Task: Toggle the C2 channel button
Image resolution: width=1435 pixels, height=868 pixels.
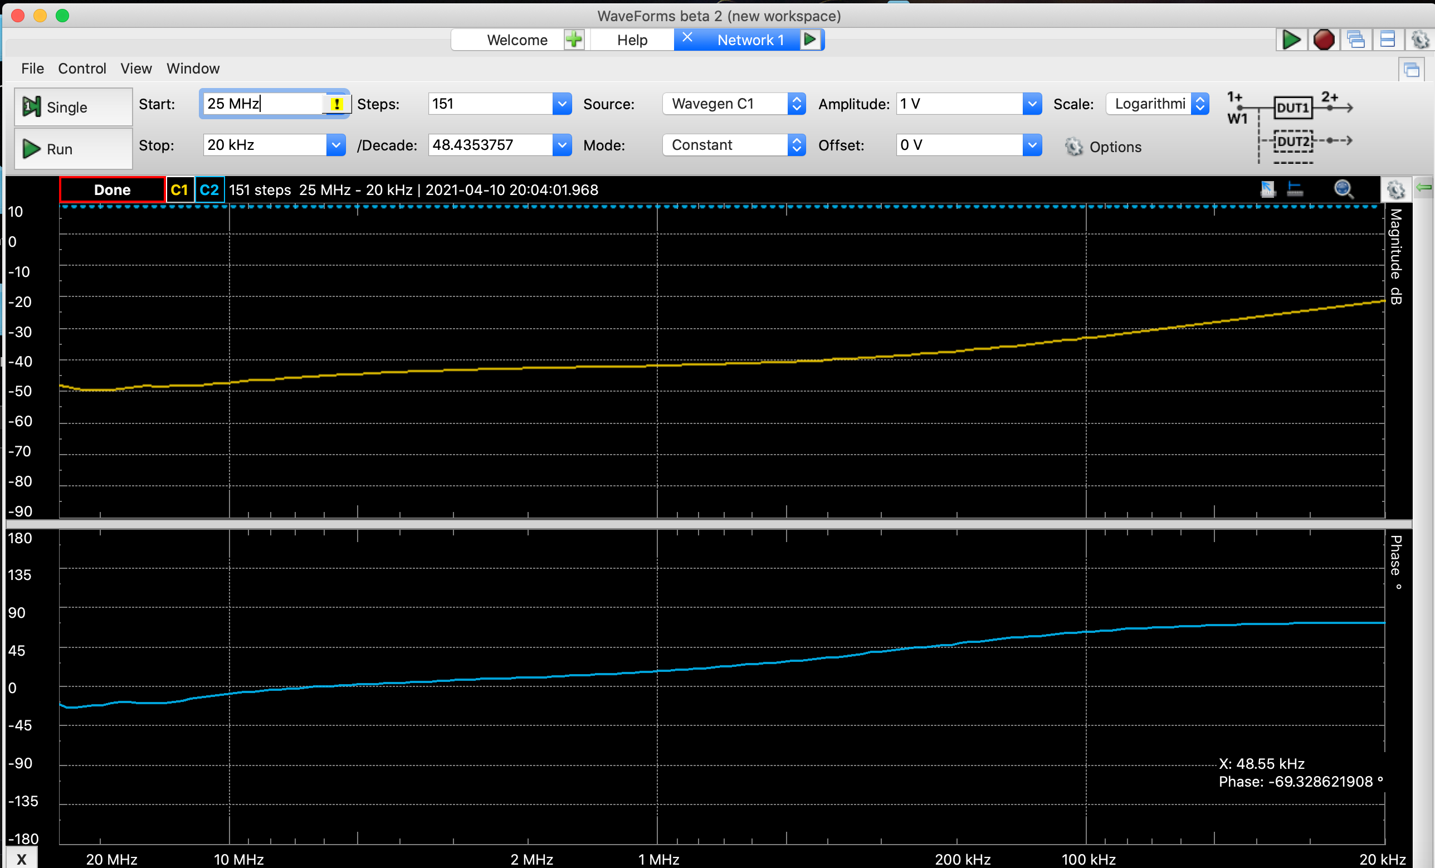Action: (209, 190)
